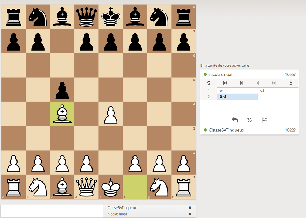Propose a takeback with the arrow icon
This screenshot has width=306, height=218.
point(235,120)
